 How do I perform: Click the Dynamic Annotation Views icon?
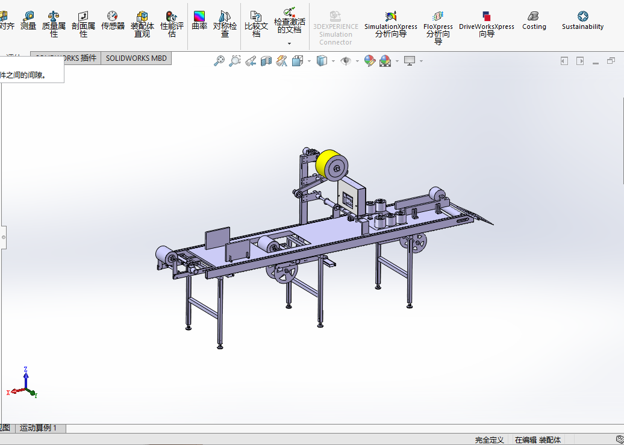click(x=282, y=61)
